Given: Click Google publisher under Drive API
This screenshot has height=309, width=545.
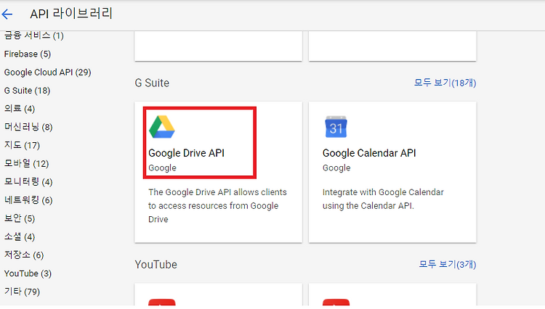Looking at the screenshot, I should pyautogui.click(x=162, y=168).
